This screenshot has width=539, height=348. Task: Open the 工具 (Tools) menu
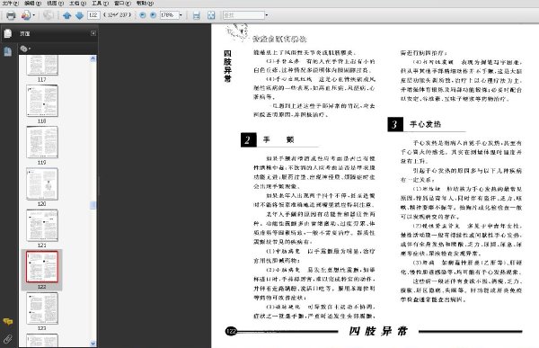point(100,4)
